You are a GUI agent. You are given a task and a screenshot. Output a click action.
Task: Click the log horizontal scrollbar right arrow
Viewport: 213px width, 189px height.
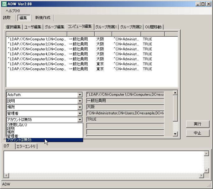coord(201,176)
